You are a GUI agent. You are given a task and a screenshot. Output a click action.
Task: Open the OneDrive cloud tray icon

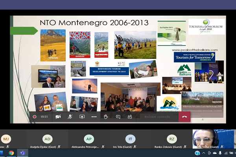coord(215,153)
